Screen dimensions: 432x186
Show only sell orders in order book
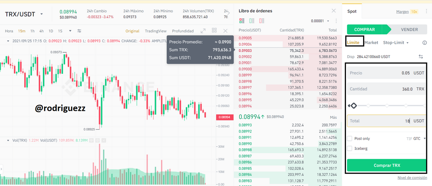(x=262, y=21)
